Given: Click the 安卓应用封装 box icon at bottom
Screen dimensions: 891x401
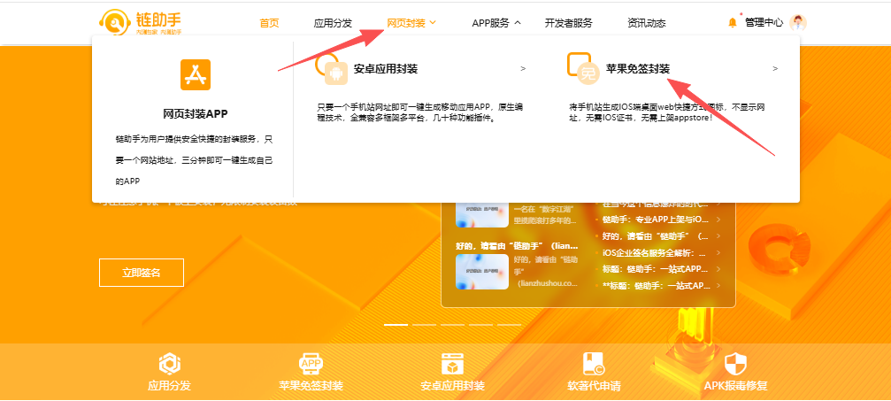Looking at the screenshot, I should 452,364.
